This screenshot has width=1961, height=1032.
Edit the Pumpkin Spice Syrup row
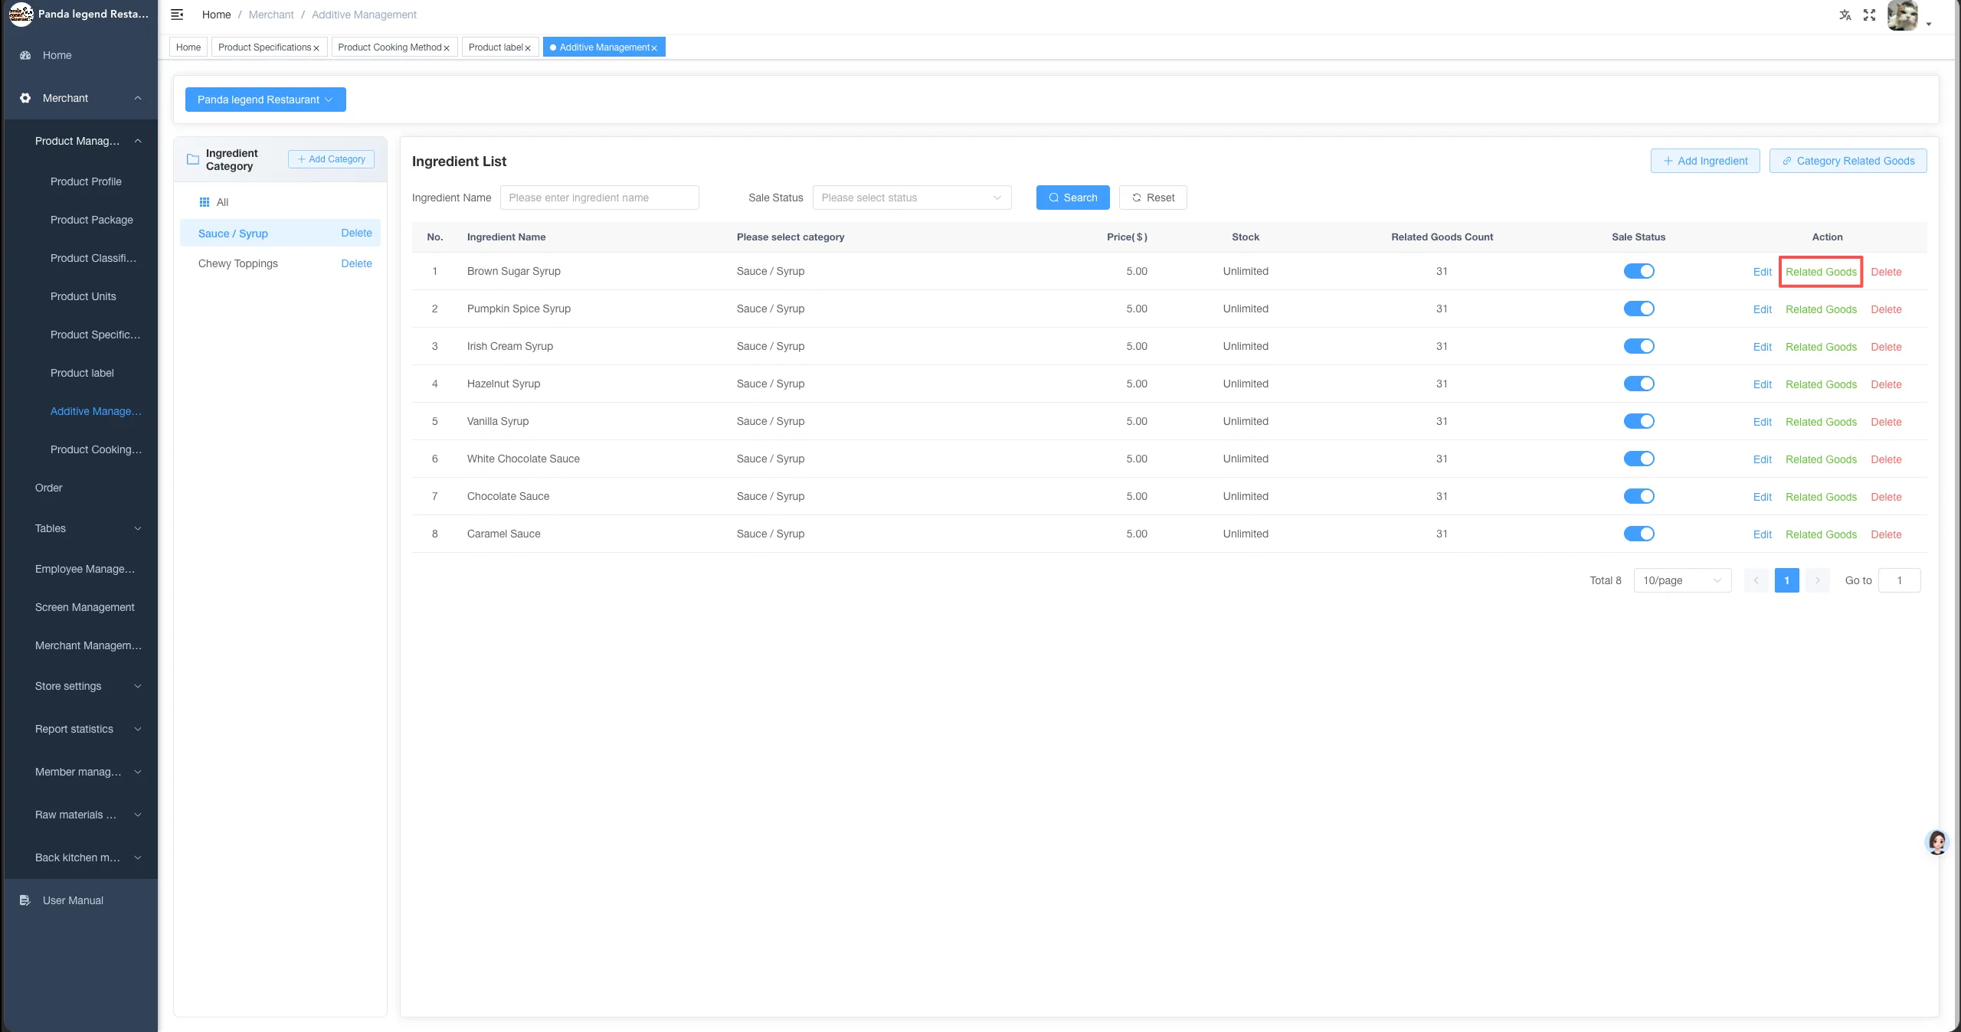(x=1762, y=309)
